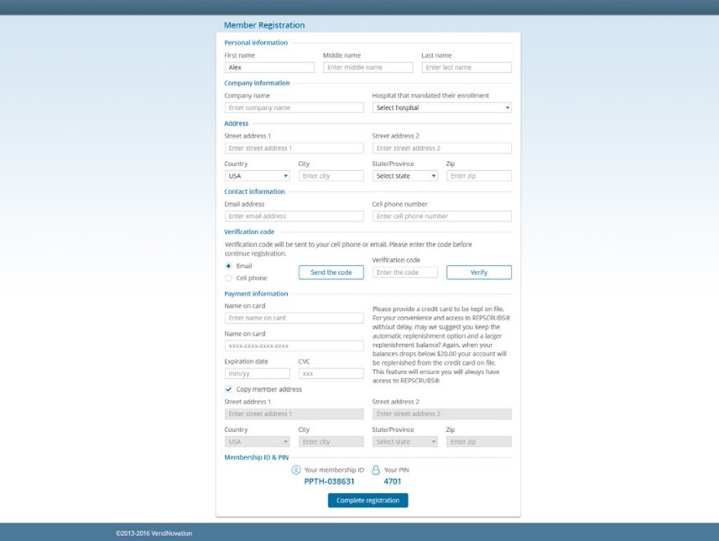Open the Select hospital dropdown
719x541 pixels.
(x=441, y=107)
